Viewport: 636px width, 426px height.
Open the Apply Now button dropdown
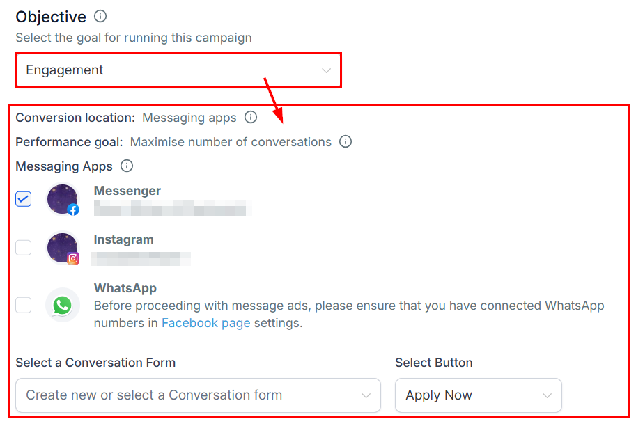[478, 395]
